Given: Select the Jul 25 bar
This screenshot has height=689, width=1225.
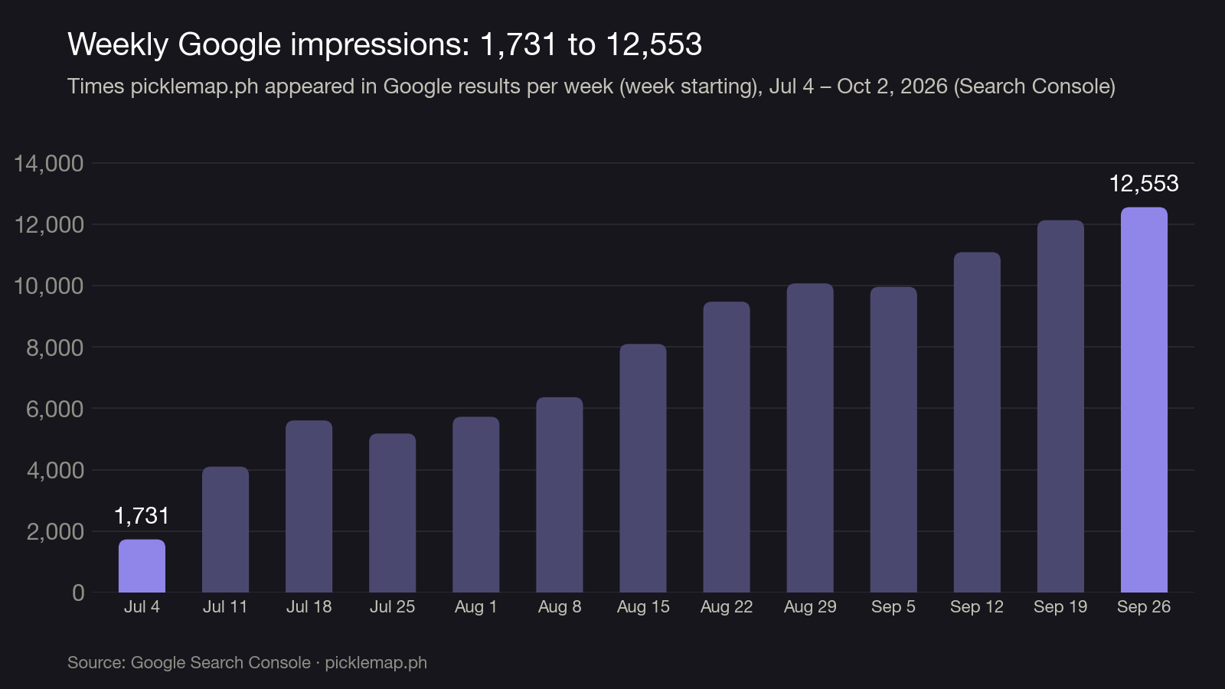Looking at the screenshot, I should coord(392,513).
